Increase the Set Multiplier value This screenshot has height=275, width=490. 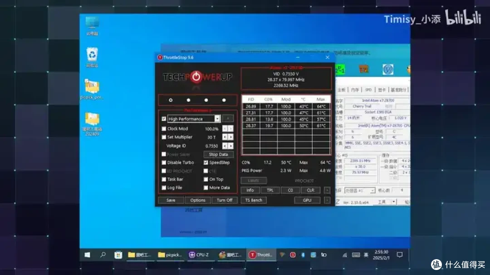(x=230, y=137)
